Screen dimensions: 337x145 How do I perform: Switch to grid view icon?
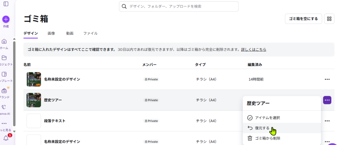(x=329, y=19)
